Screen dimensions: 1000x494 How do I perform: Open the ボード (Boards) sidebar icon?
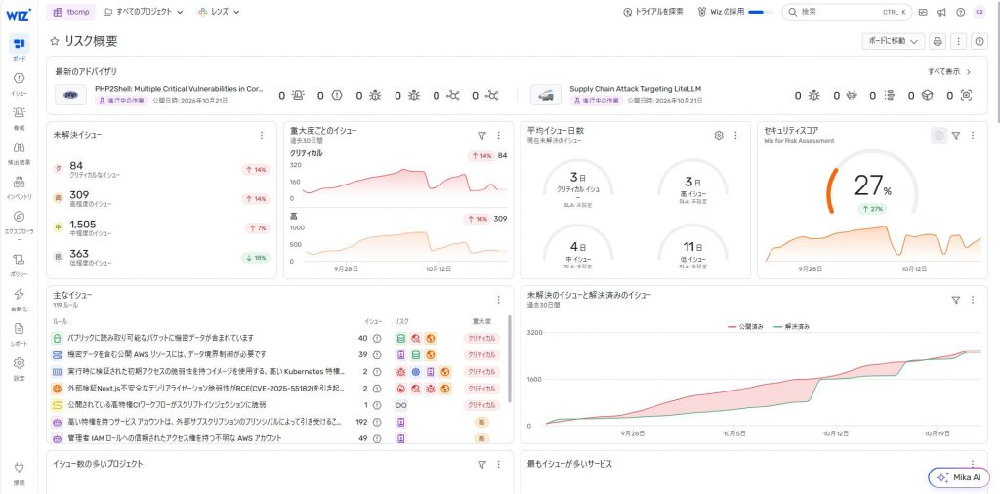click(20, 44)
